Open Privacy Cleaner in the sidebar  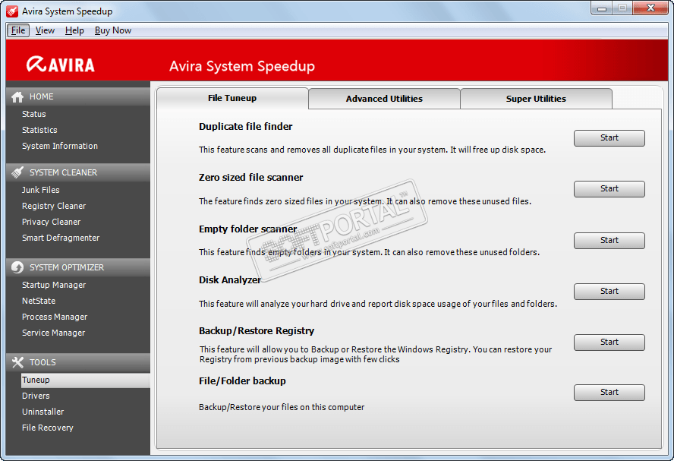(51, 222)
